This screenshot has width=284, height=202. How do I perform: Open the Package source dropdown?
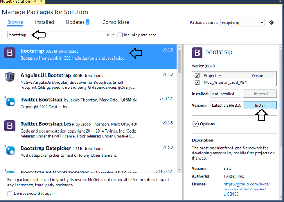click(242, 23)
